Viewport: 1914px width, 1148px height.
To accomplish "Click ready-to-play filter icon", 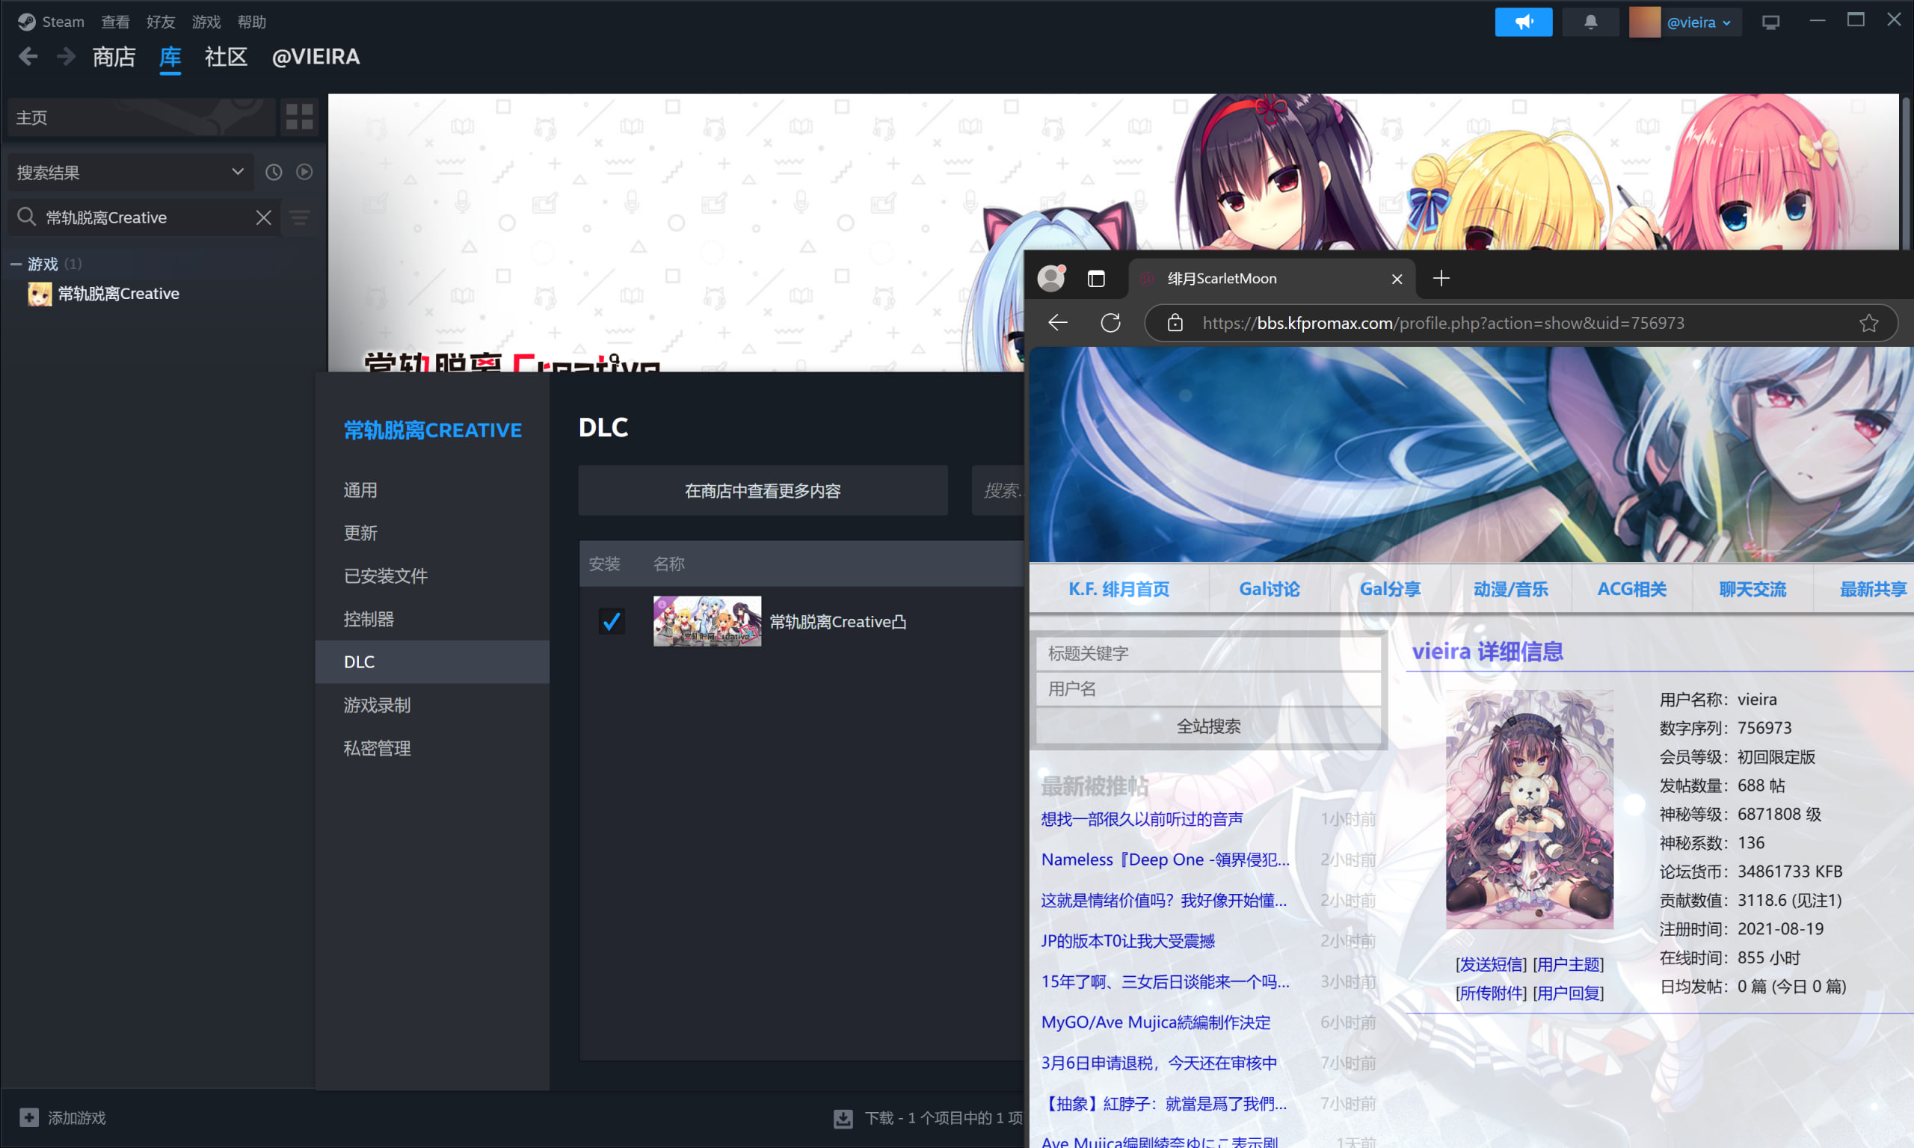I will coord(304,172).
